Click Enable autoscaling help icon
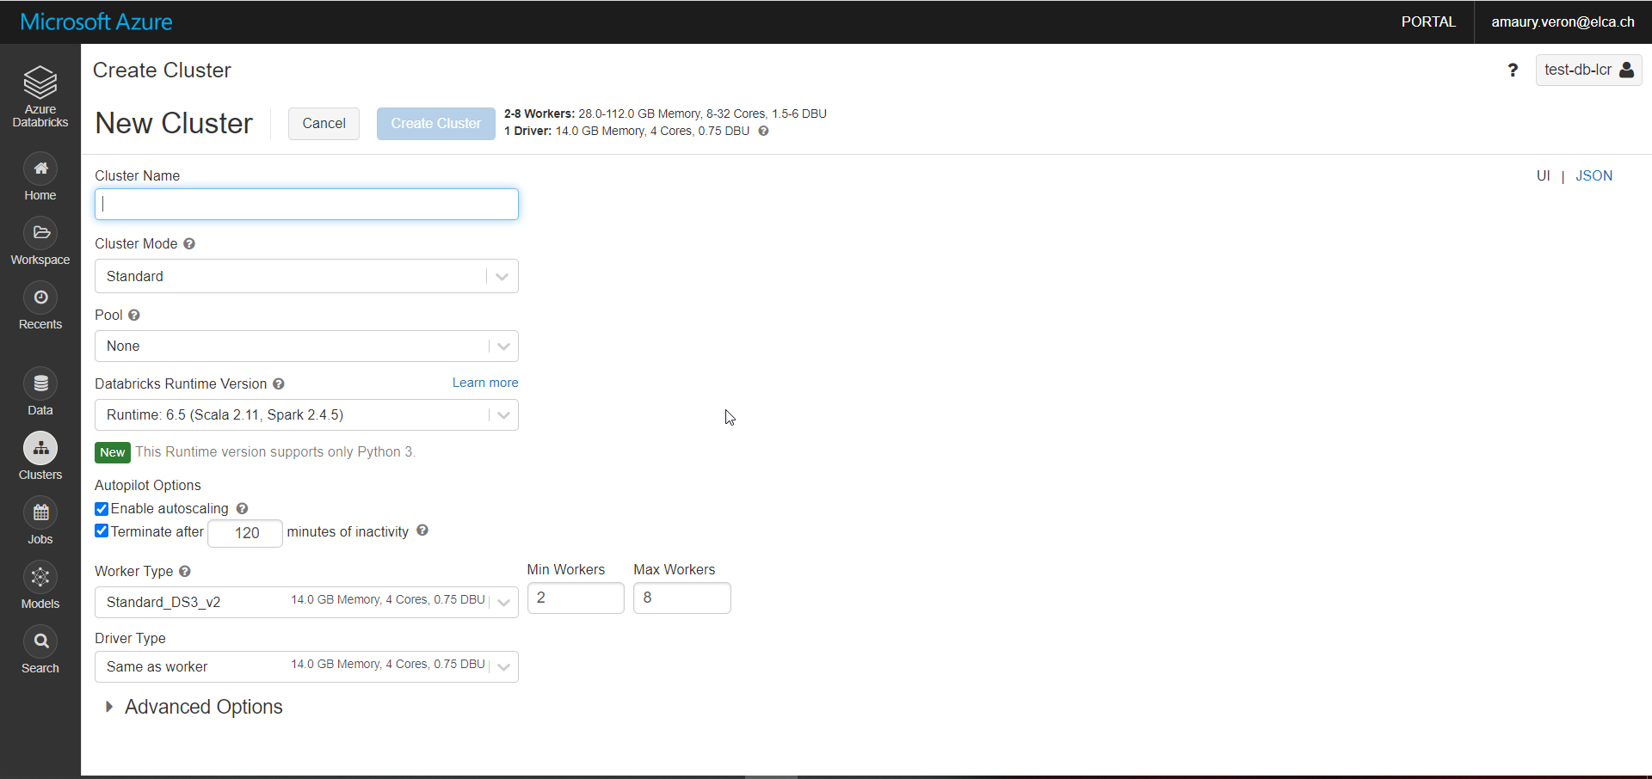 coord(243,508)
